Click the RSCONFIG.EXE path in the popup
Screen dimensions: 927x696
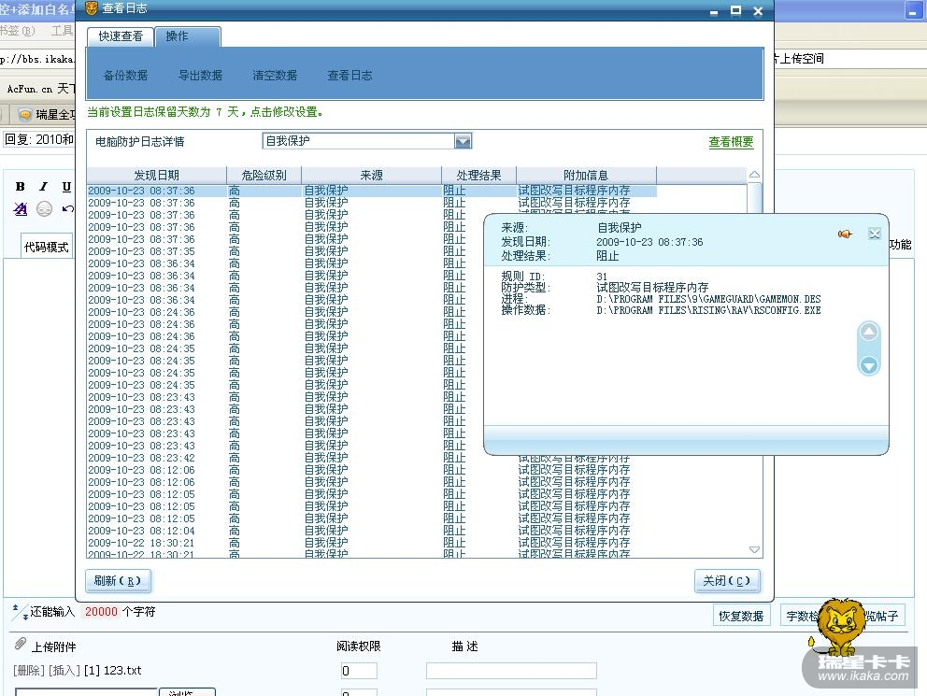pos(708,310)
